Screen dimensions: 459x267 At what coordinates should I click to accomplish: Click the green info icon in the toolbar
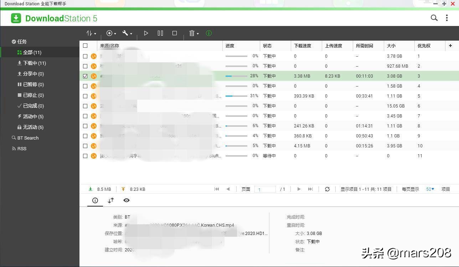(208, 33)
